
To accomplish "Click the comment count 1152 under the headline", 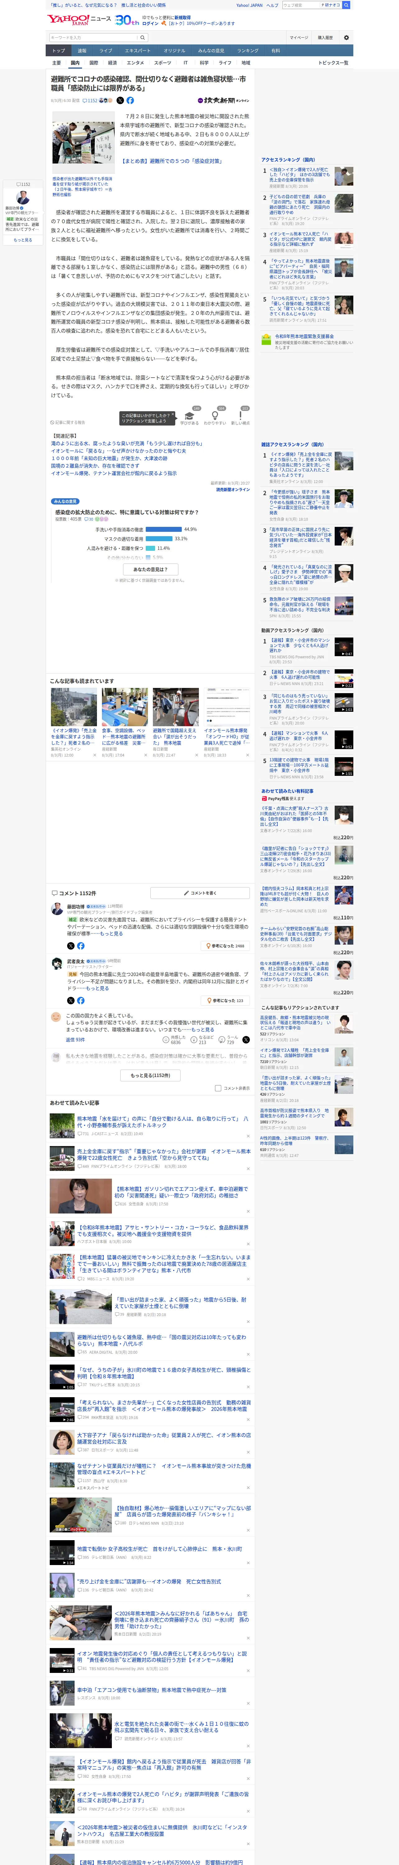I will pos(90,101).
